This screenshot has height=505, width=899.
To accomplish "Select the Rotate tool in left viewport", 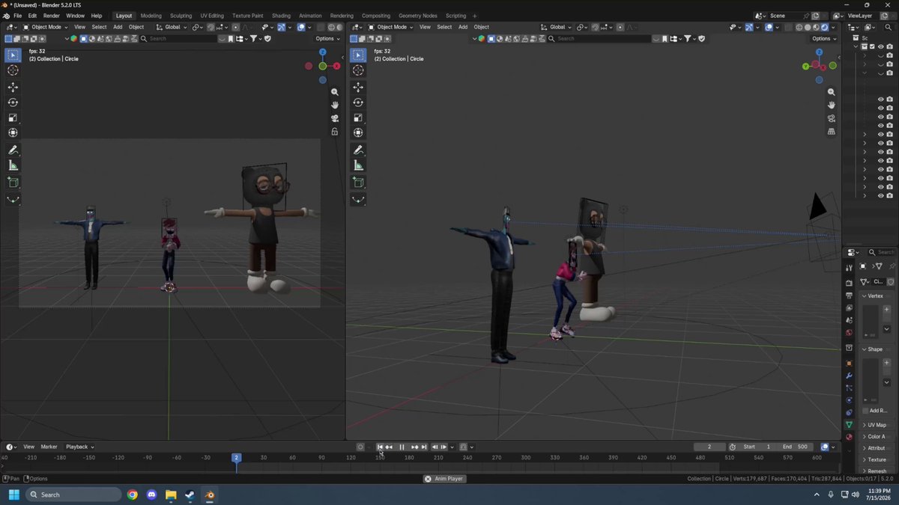I will pyautogui.click(x=13, y=102).
